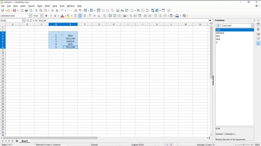Image resolution: width=261 pixels, height=146 pixels.
Task: Expand the Name Box dropdown
Action: (x=23, y=21)
